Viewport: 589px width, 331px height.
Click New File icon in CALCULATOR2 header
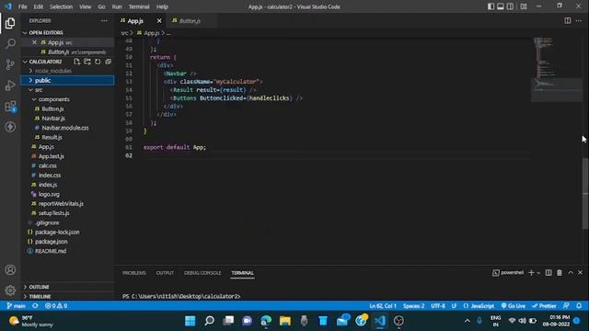tap(77, 62)
